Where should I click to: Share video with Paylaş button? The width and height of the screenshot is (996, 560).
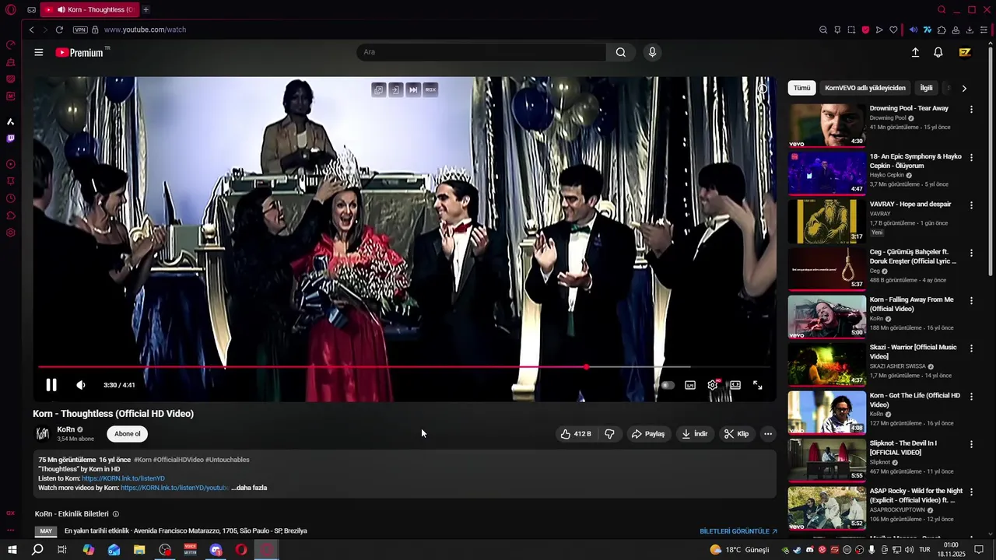pos(647,434)
